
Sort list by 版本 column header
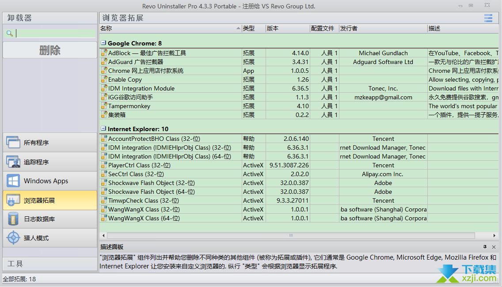288,28
